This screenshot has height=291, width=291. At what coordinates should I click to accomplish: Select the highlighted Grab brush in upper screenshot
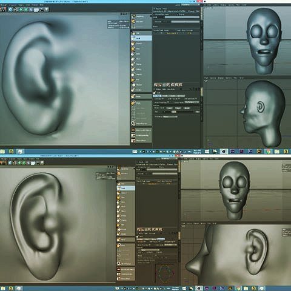coord(141,38)
